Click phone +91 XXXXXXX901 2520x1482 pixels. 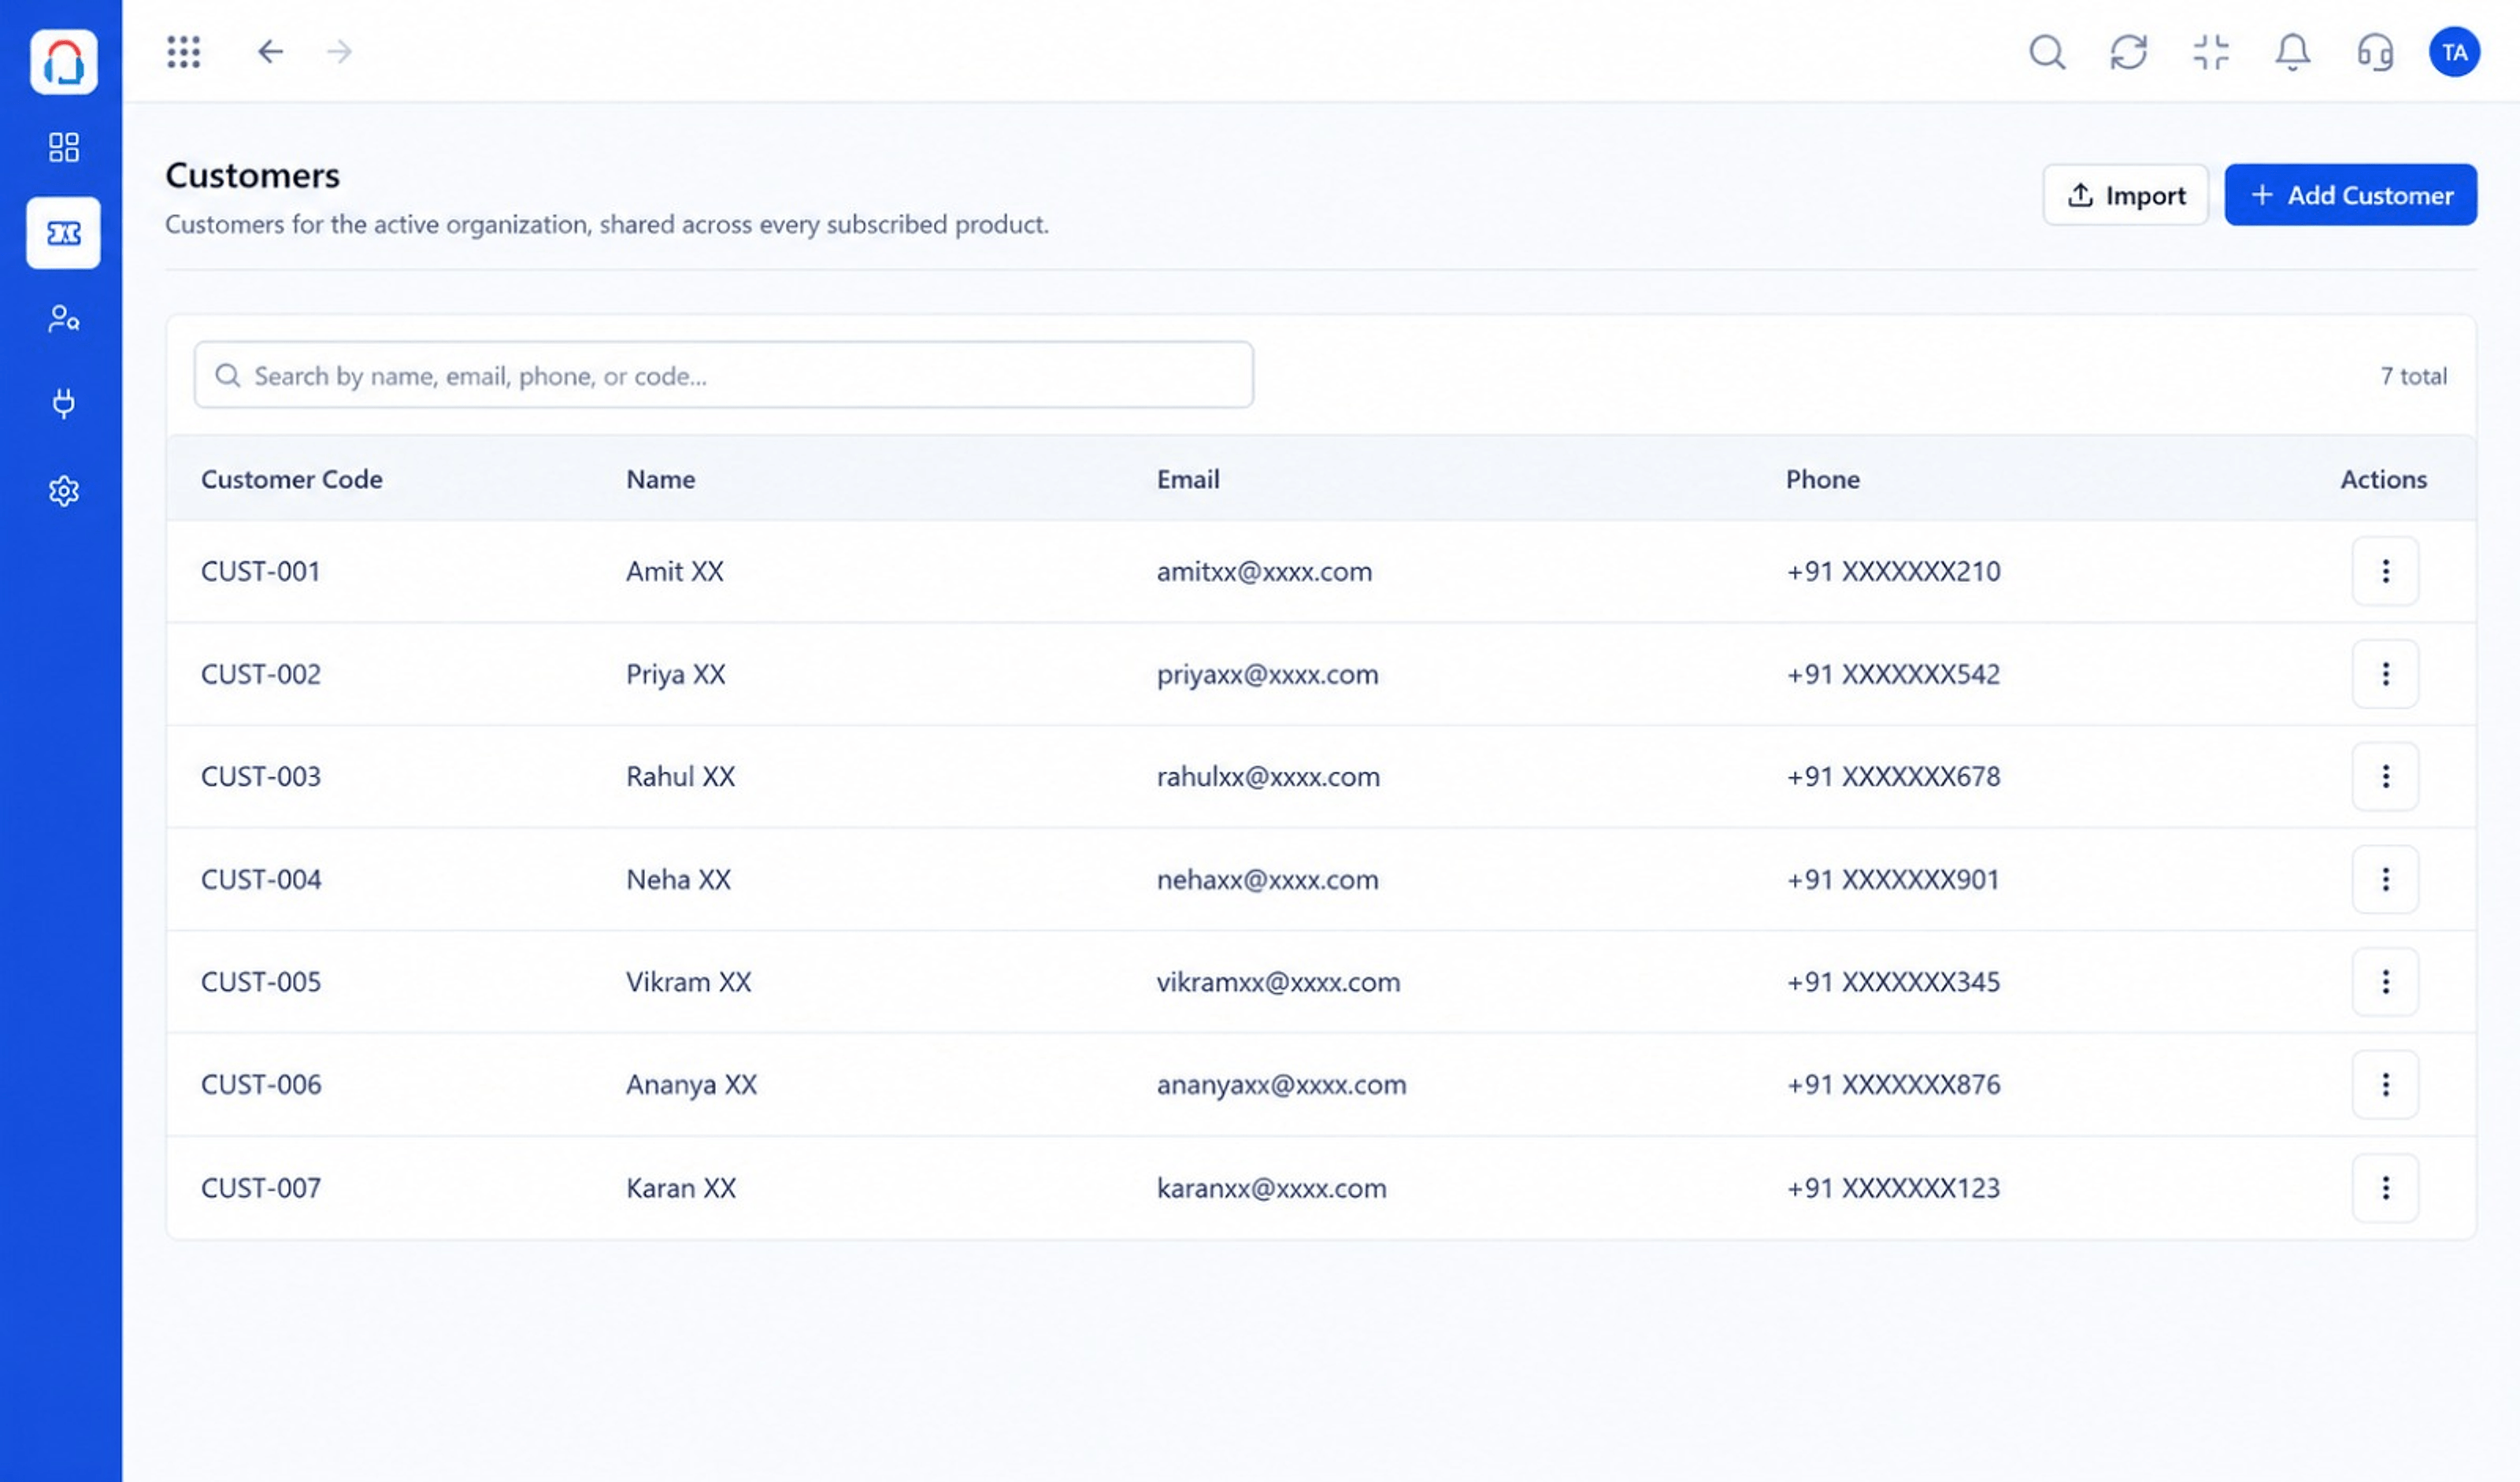click(1893, 879)
